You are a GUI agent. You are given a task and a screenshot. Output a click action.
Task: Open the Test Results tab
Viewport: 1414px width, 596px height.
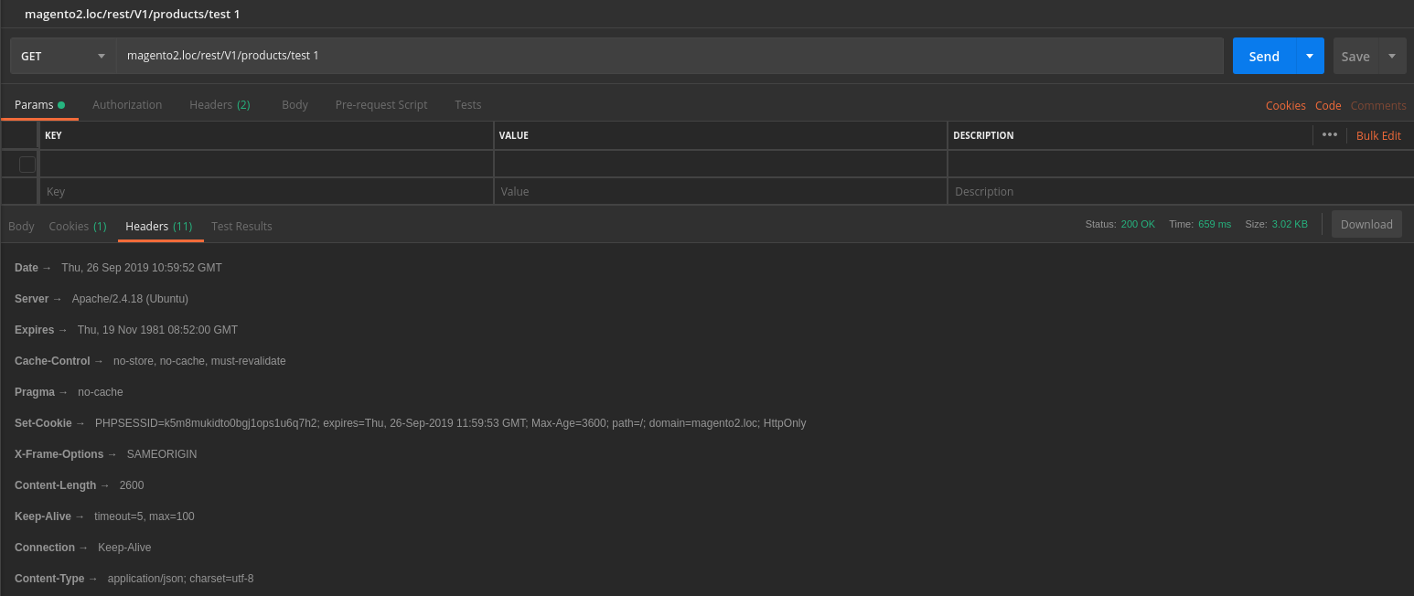[x=241, y=226]
